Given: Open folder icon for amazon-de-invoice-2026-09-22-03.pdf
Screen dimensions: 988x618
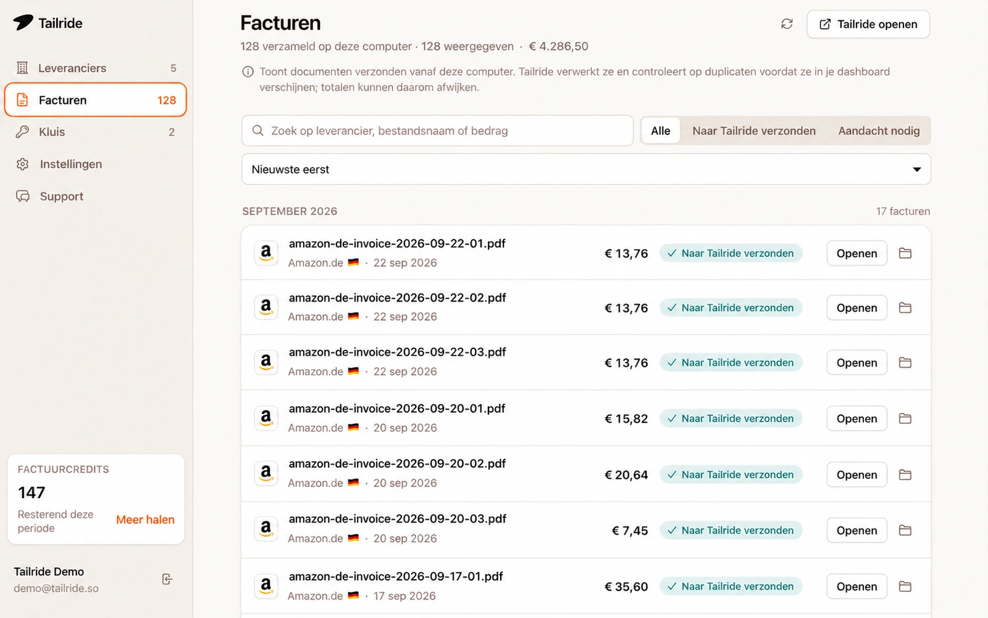Looking at the screenshot, I should point(905,363).
